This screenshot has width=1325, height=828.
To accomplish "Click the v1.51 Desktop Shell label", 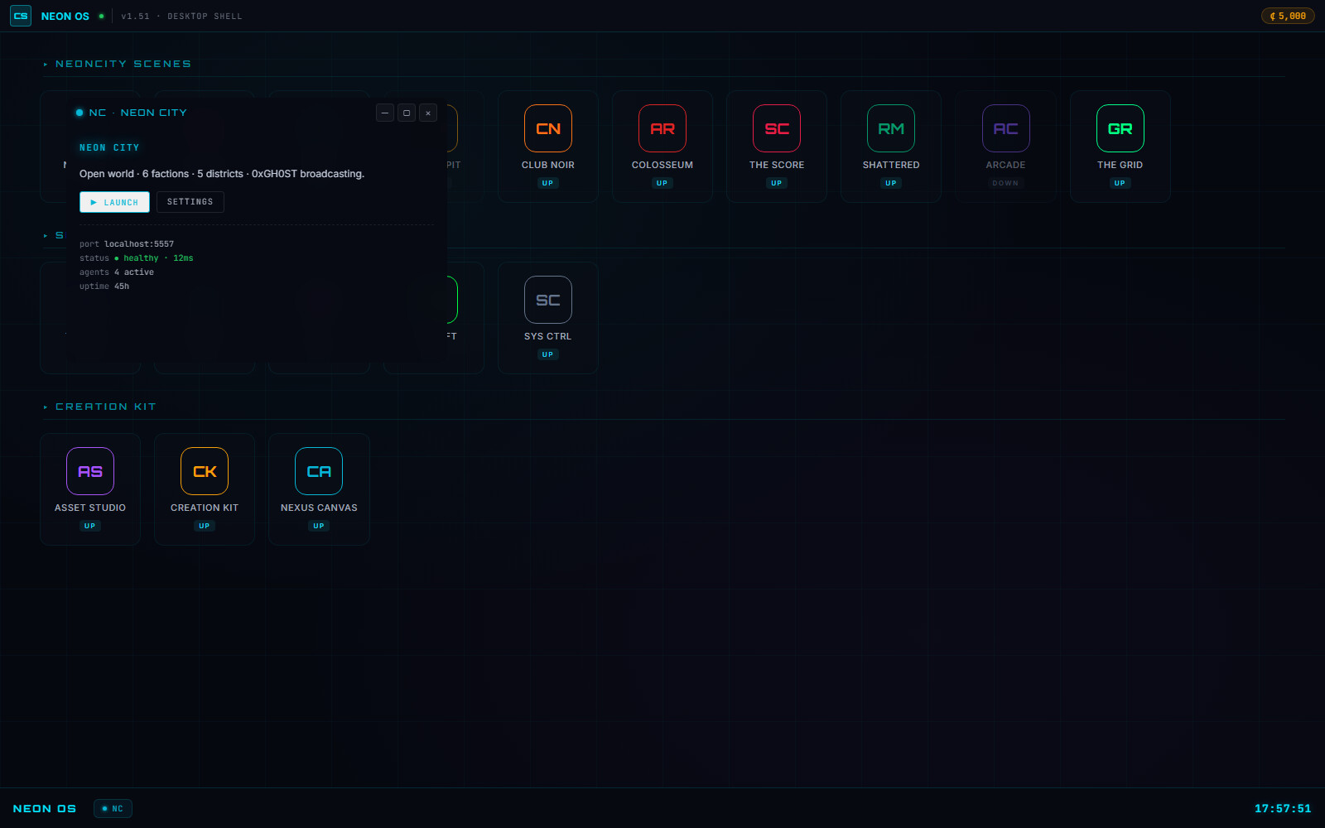I will coord(182,16).
